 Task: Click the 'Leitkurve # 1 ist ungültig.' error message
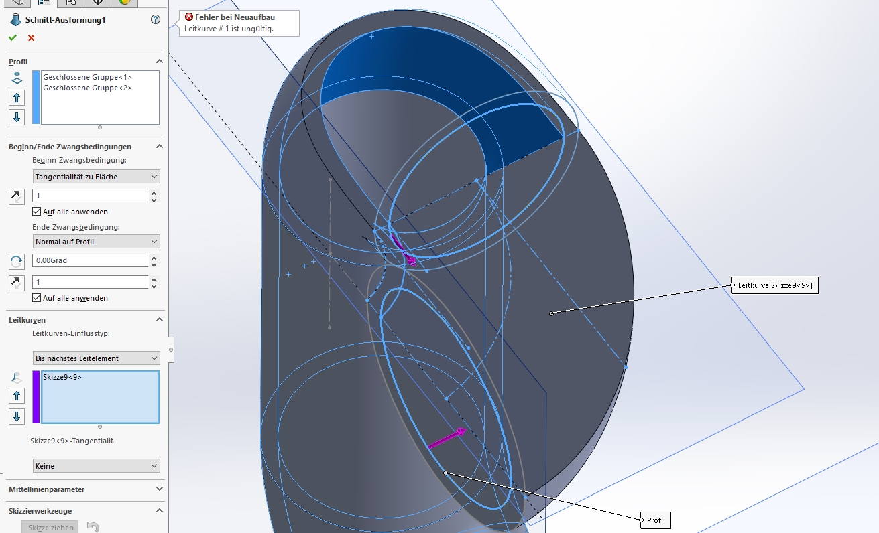click(229, 29)
